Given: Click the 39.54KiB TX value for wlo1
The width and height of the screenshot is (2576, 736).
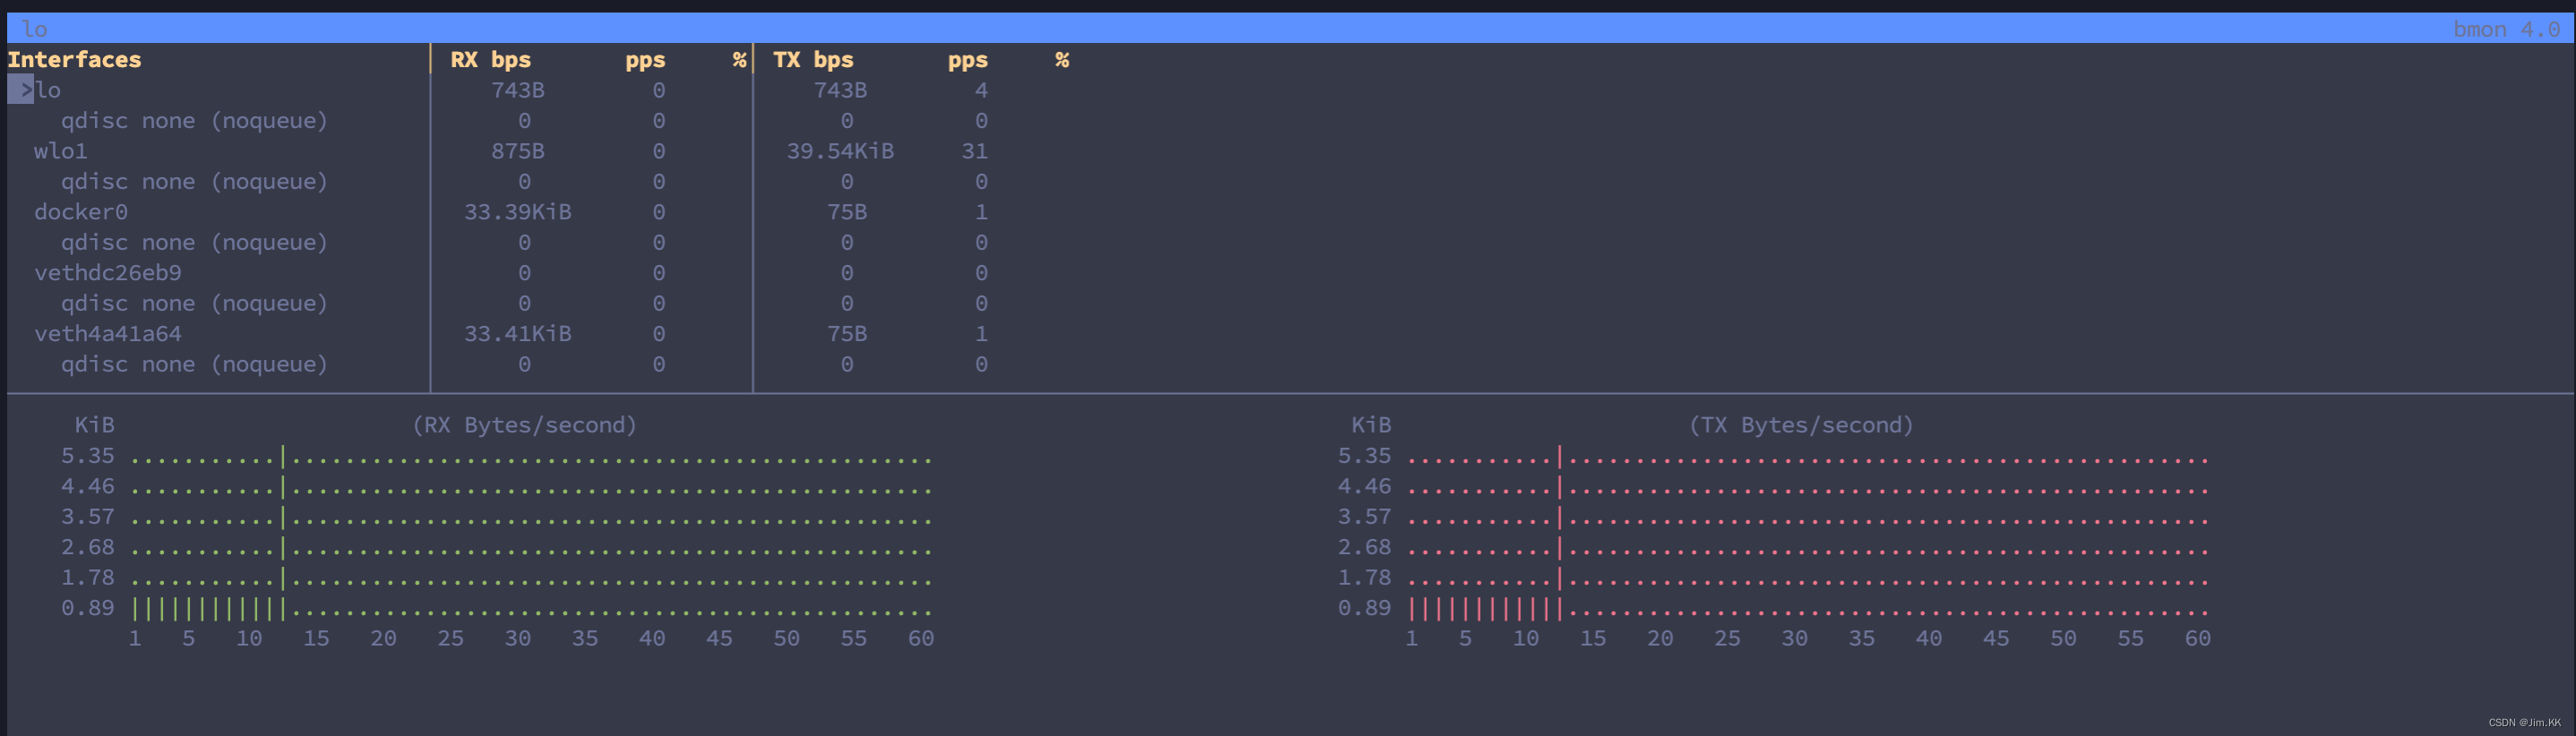Looking at the screenshot, I should 840,151.
